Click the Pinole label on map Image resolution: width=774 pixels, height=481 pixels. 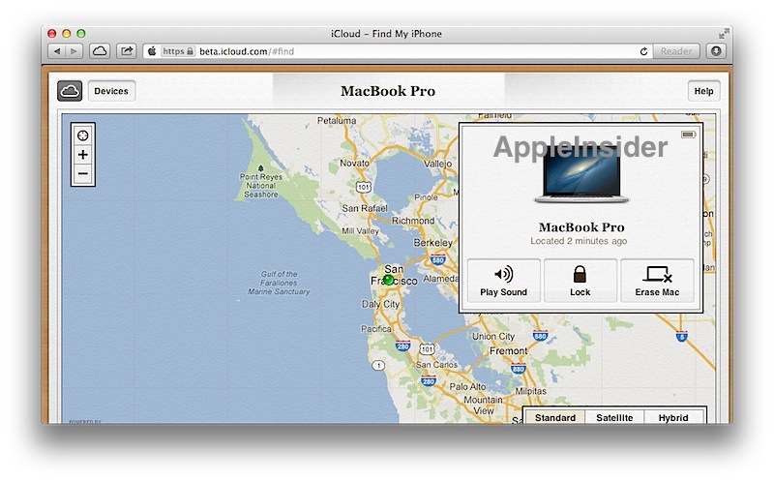(426, 197)
